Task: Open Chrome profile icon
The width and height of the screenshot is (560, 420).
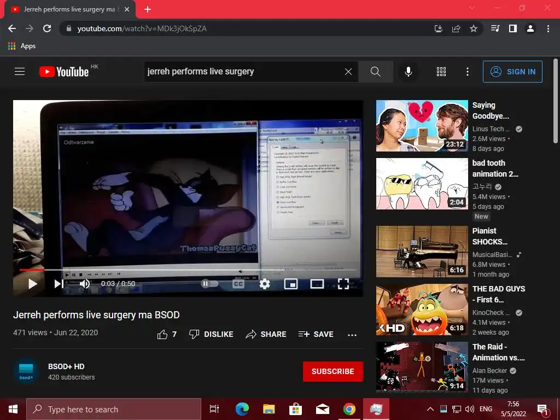Action: coord(530,28)
